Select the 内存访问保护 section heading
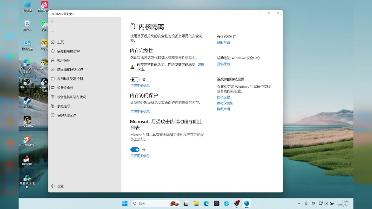This screenshot has height=209, width=372. click(x=144, y=96)
